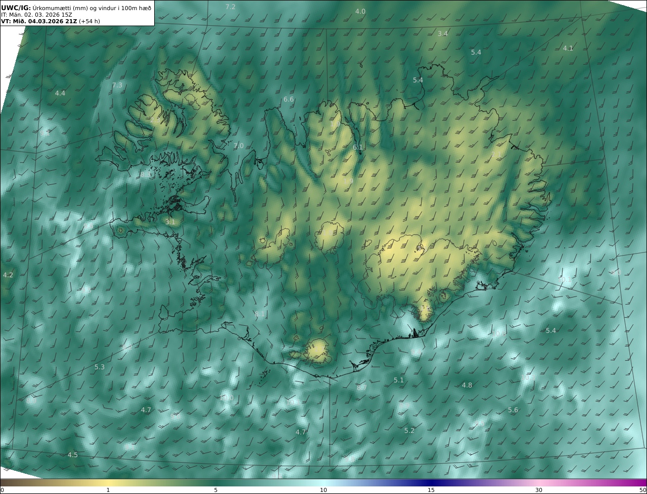Image resolution: width=647 pixels, height=494 pixels.
Task: Click the map value '4.8'
Action: tap(467, 385)
